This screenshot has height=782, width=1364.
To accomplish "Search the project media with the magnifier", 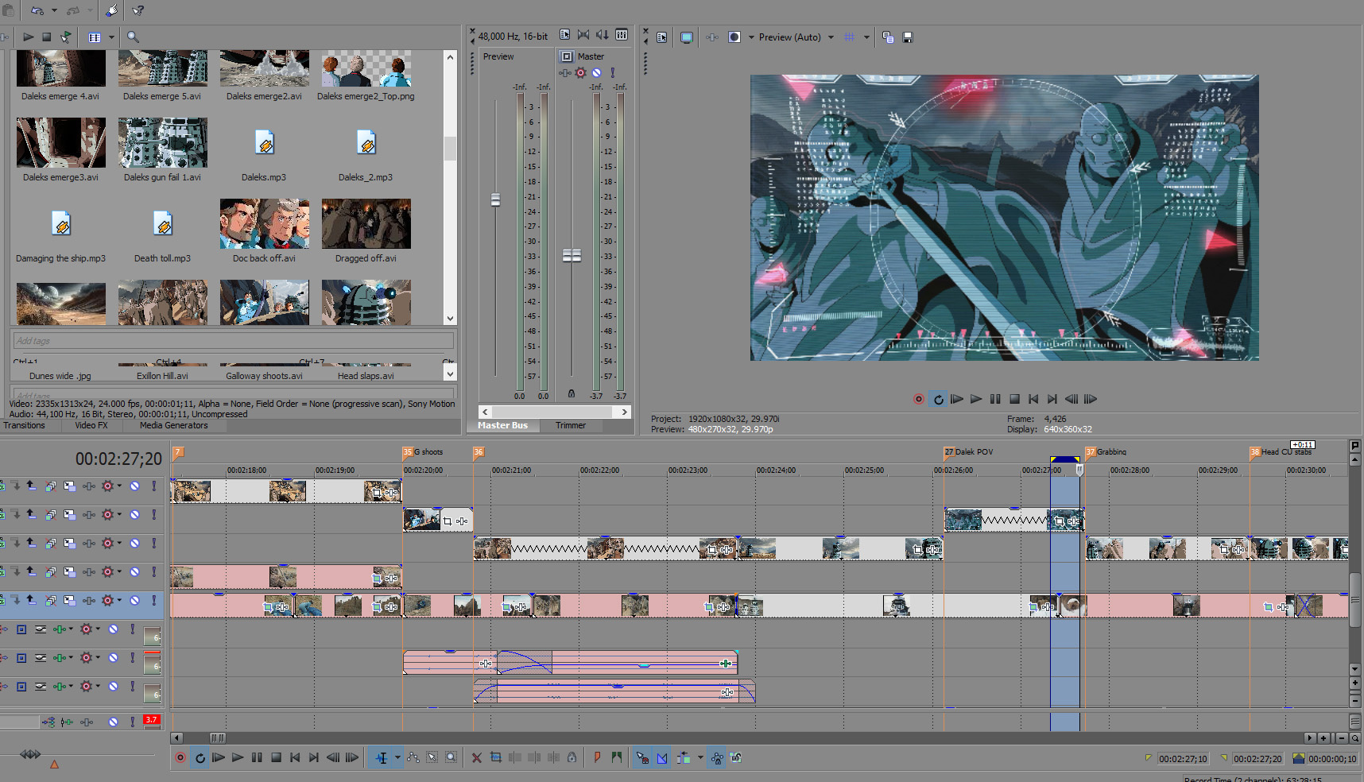I will click(133, 37).
